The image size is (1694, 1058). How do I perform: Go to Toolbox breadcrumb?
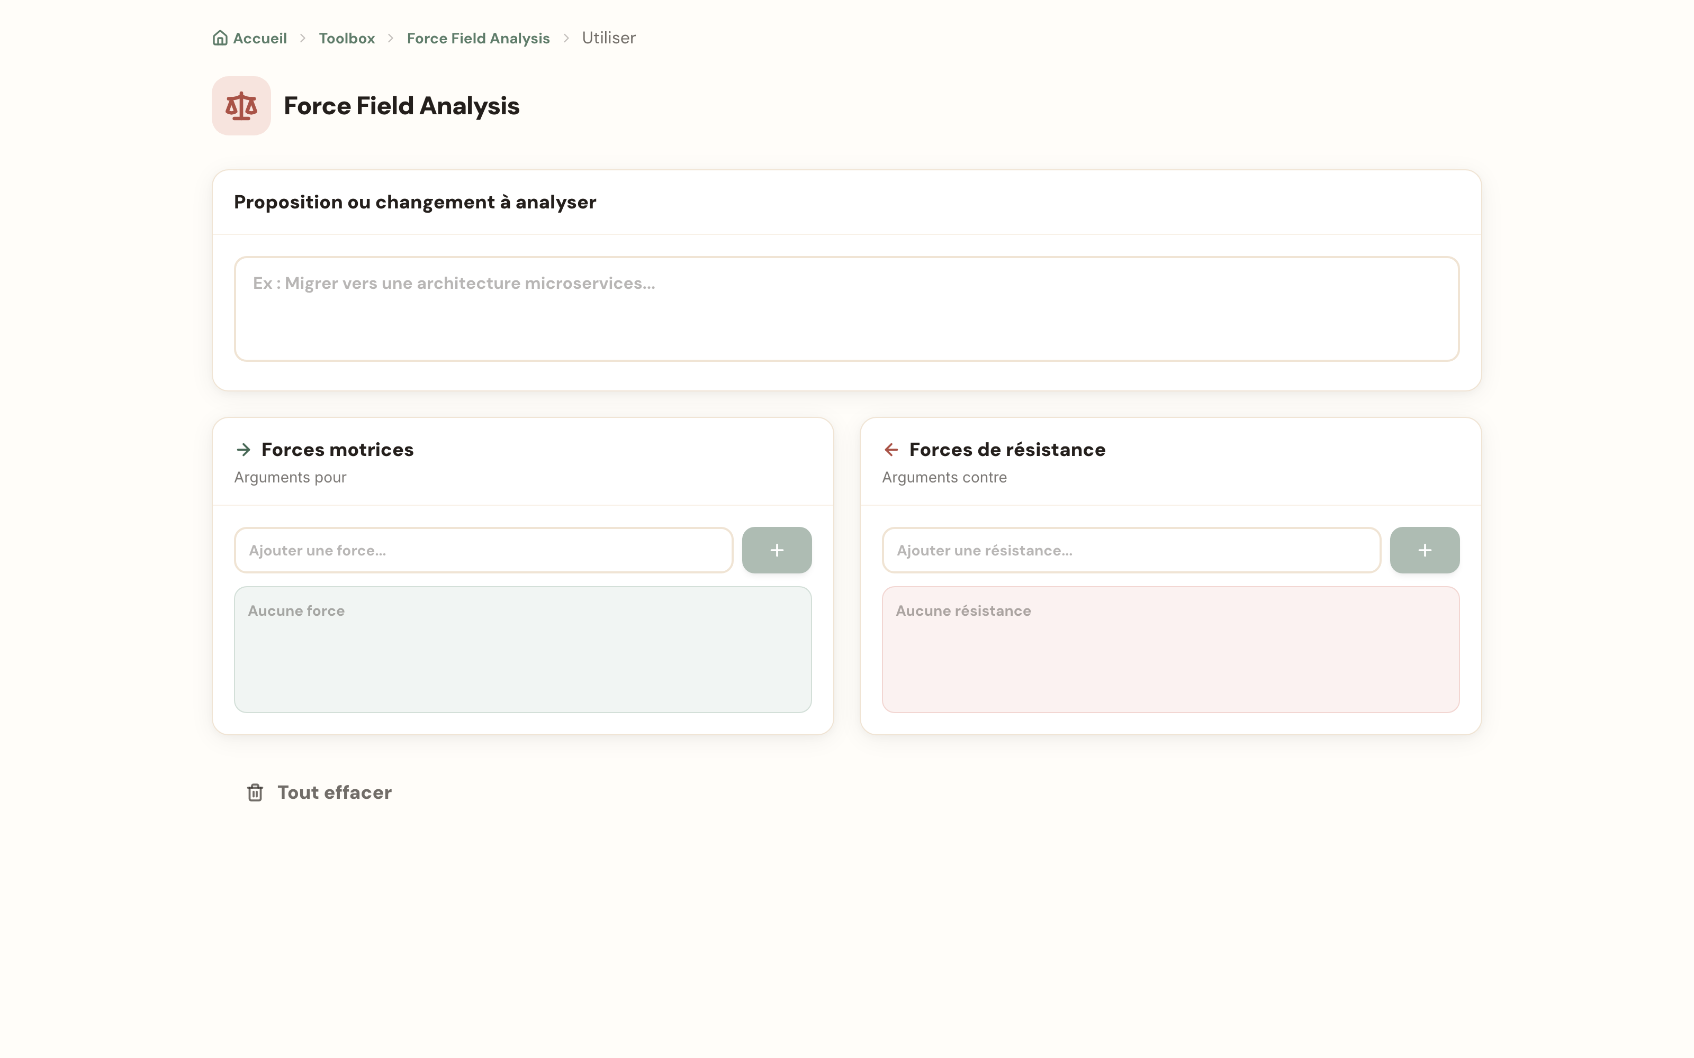click(x=347, y=39)
